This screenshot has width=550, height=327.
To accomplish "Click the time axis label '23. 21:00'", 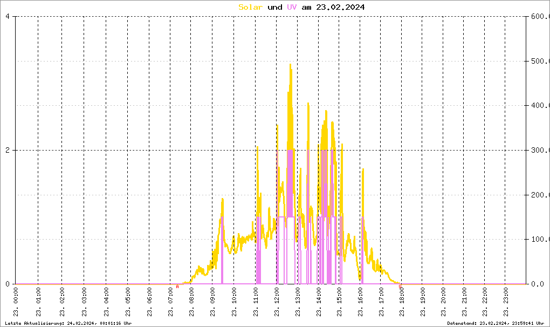I will [464, 302].
